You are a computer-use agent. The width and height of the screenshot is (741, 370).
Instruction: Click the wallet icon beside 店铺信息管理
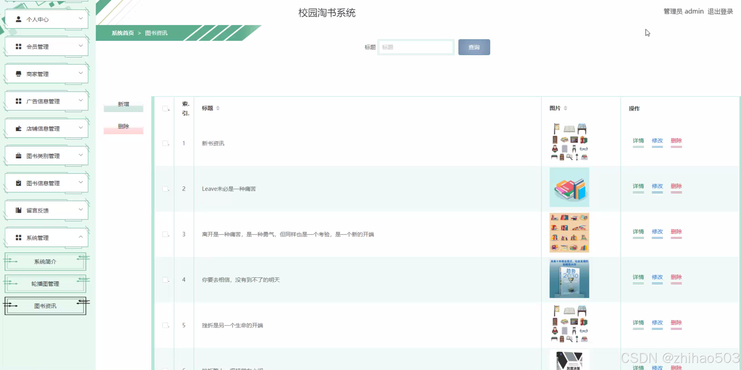18,128
